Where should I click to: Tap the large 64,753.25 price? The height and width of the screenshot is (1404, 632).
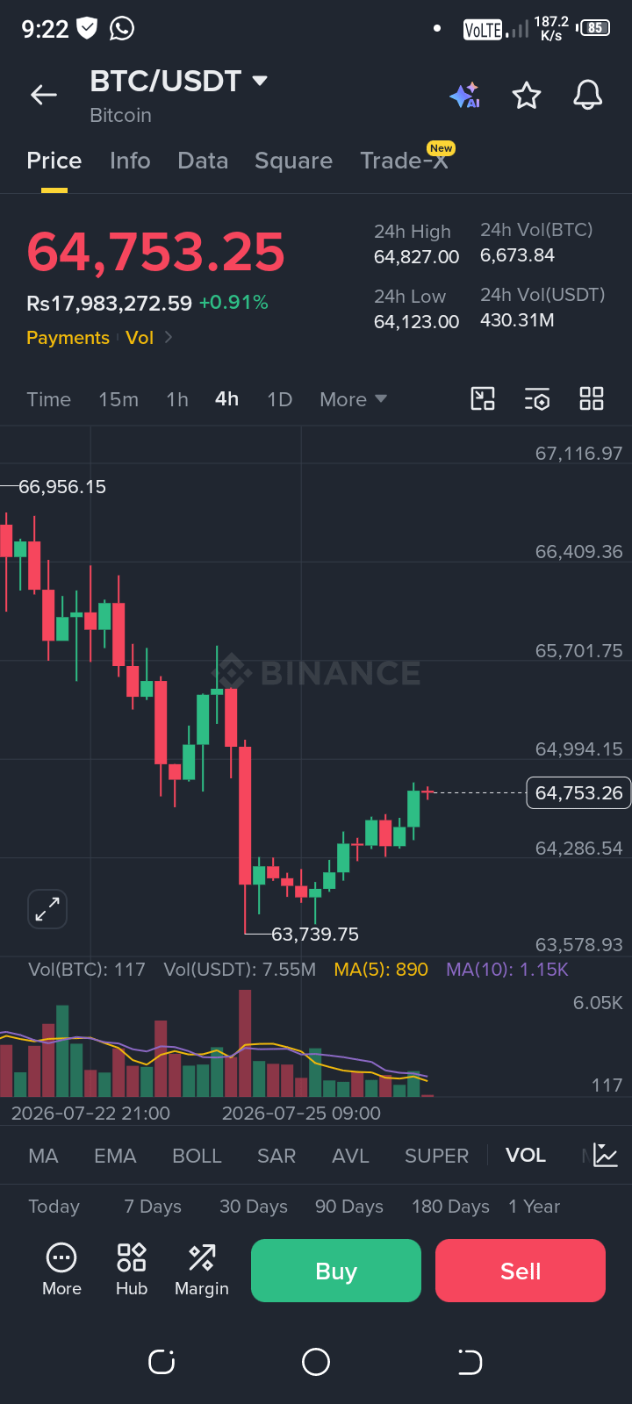click(156, 252)
